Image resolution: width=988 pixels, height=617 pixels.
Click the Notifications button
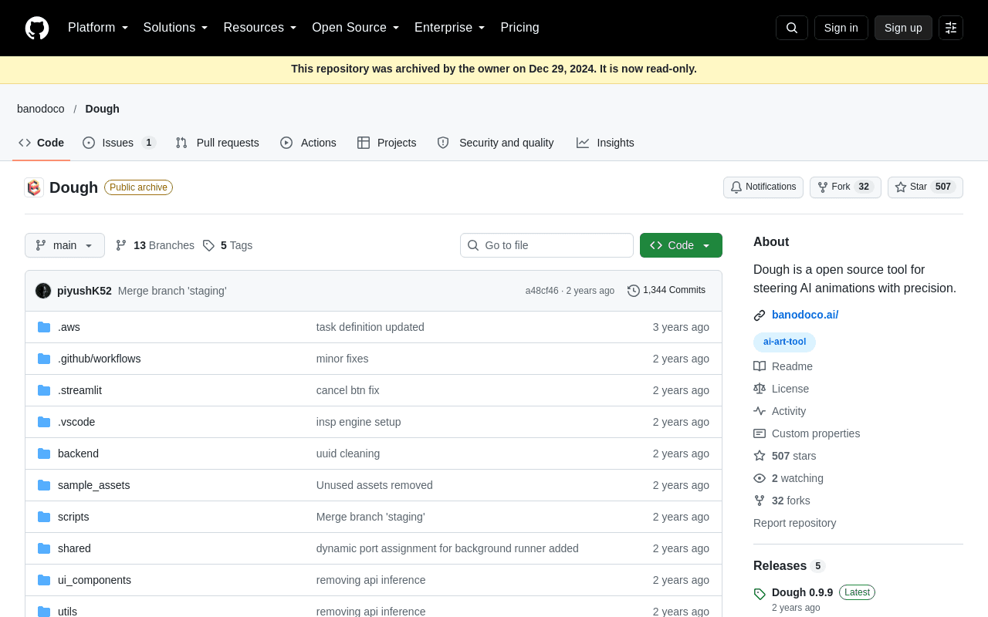pyautogui.click(x=763, y=187)
